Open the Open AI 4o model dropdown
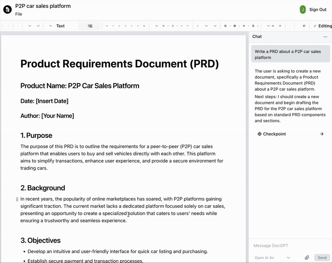Screen dimensions: 332x263 pos(272,258)
